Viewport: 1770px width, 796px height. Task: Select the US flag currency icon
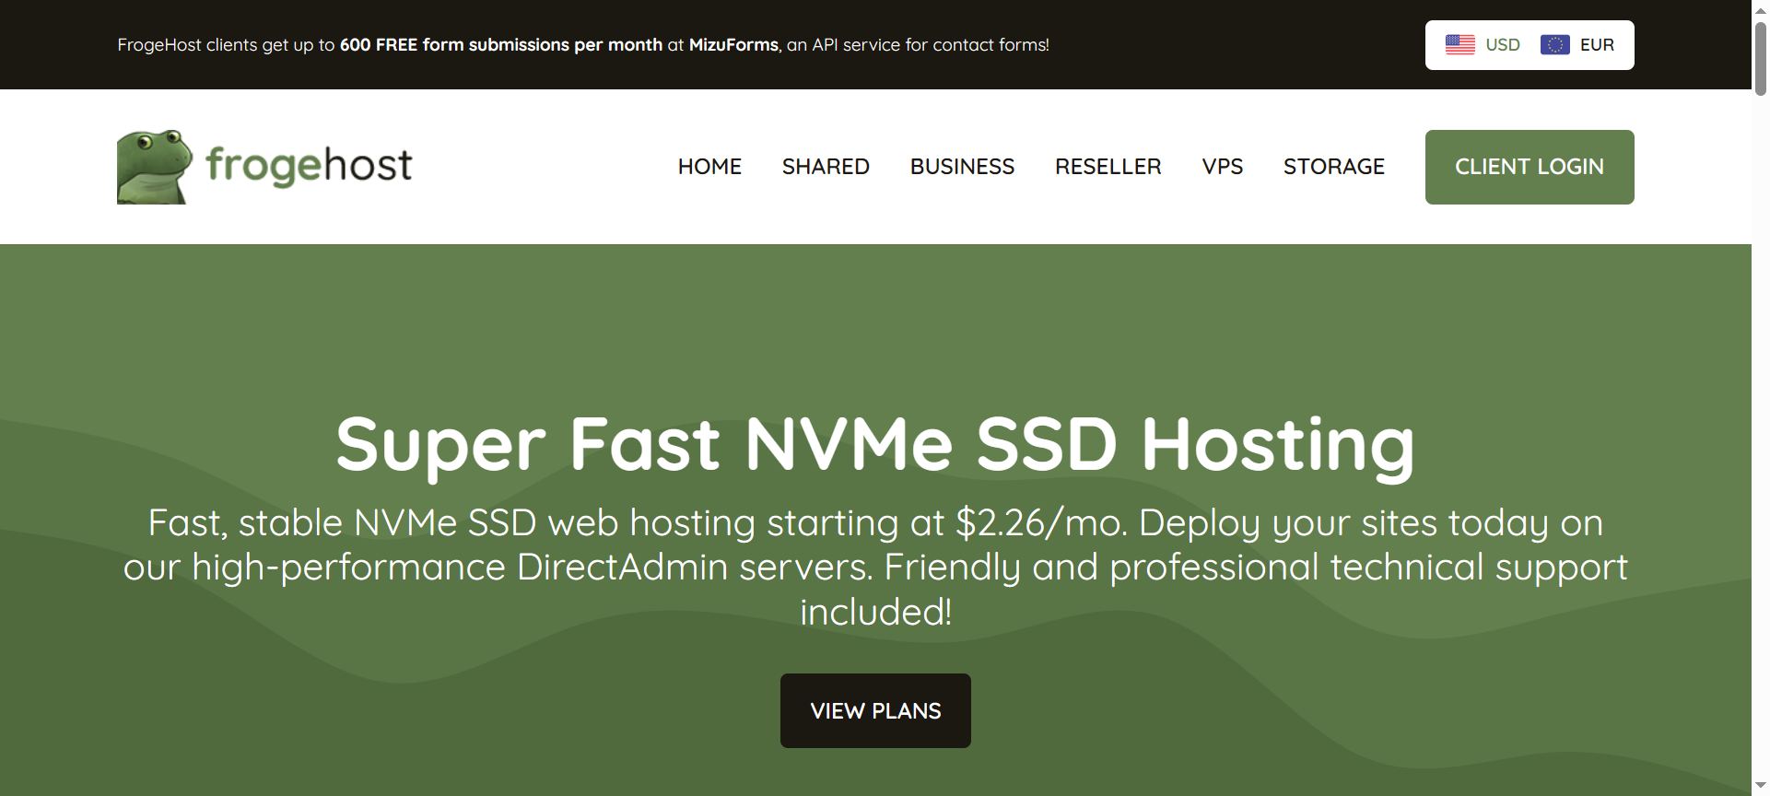(x=1460, y=44)
